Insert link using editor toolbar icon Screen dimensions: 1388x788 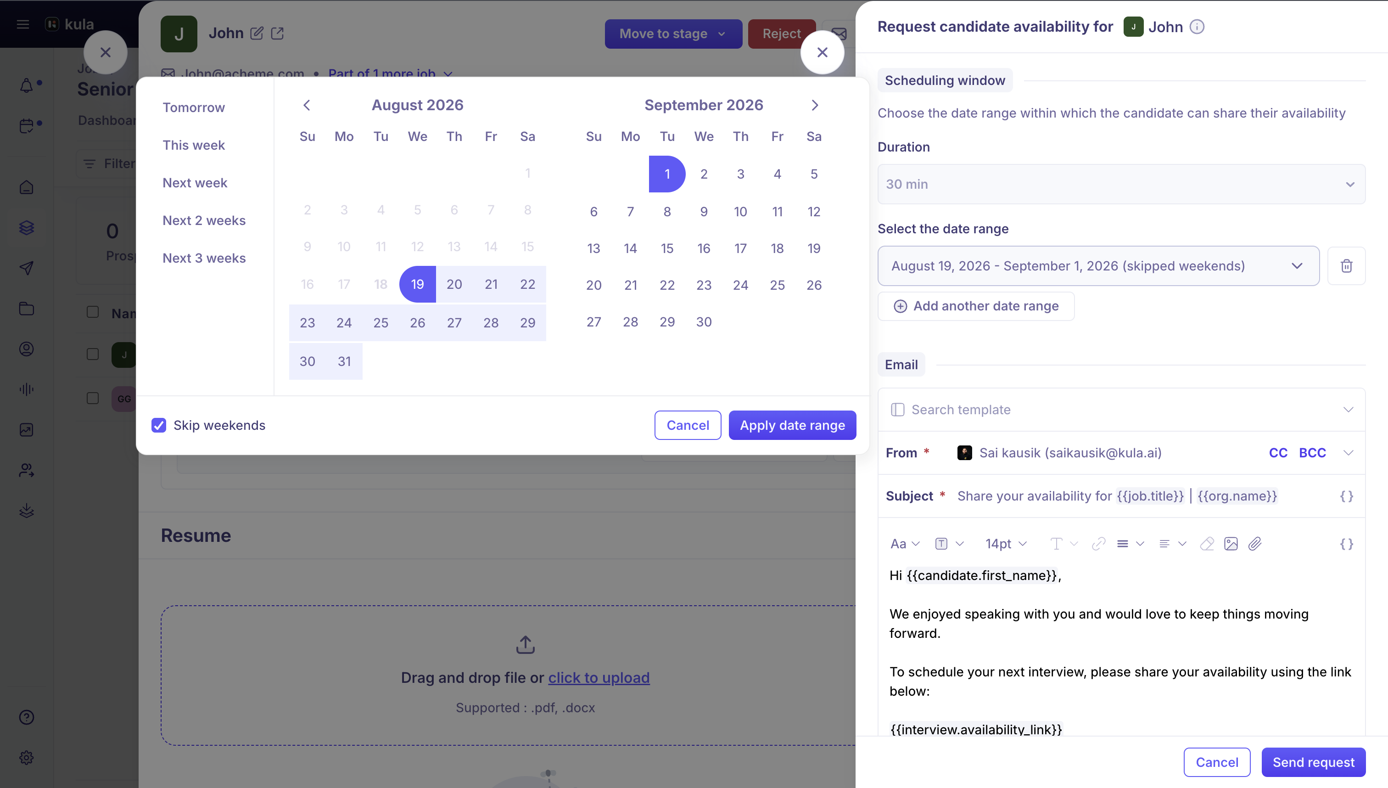click(x=1098, y=543)
